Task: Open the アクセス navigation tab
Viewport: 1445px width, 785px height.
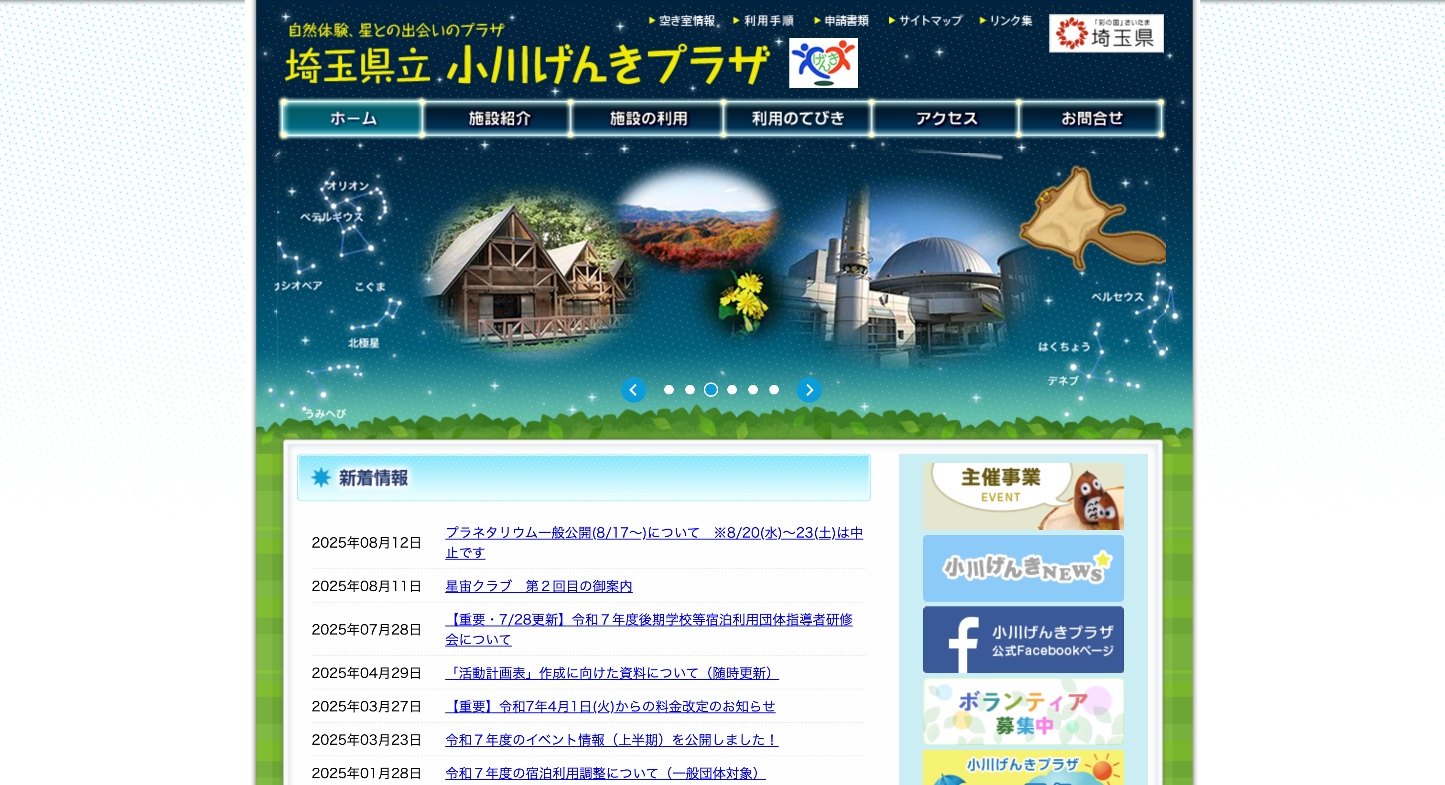Action: pos(946,118)
